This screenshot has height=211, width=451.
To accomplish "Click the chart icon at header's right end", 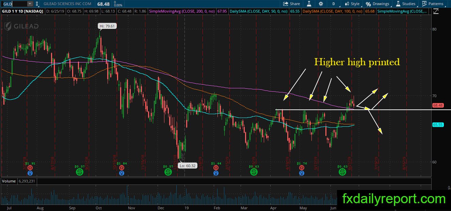I will [436, 11].
